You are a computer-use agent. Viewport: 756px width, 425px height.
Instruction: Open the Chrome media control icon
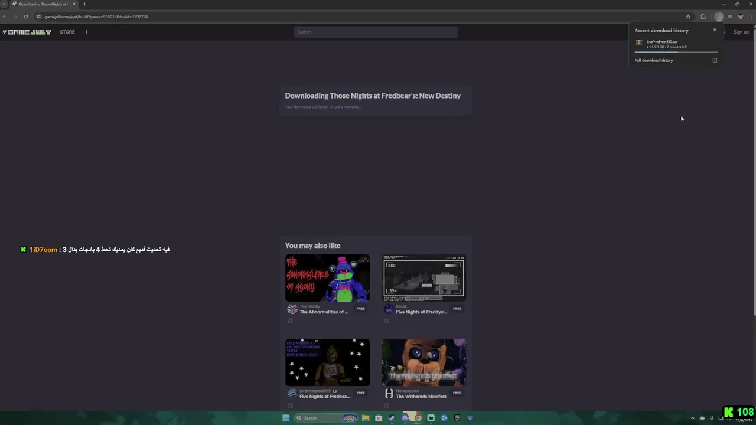pos(730,17)
